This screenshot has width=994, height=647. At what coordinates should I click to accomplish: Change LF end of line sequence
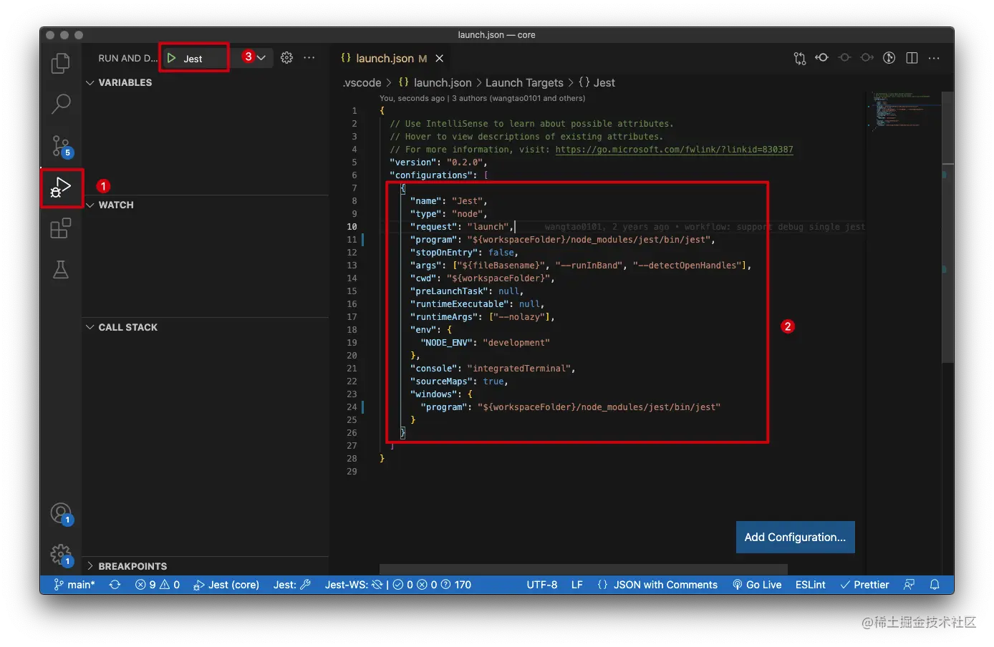tap(577, 585)
